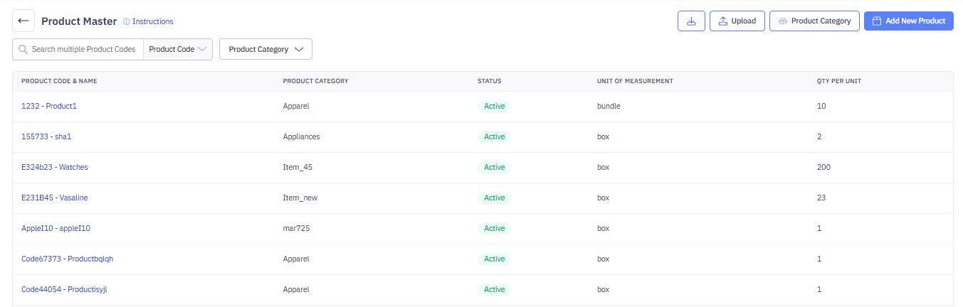Image resolution: width=963 pixels, height=307 pixels.
Task: Click the Status column header
Action: [x=490, y=81]
